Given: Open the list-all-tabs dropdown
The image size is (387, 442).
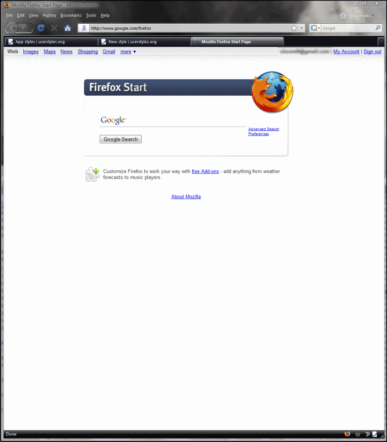Looking at the screenshot, I should tap(381, 42).
